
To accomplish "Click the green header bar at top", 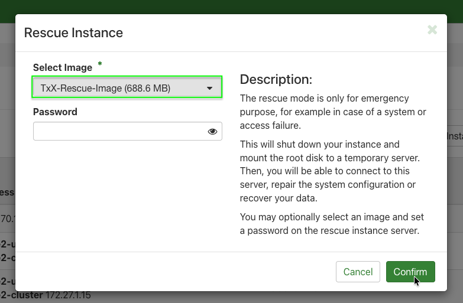I will click(x=237, y=7).
